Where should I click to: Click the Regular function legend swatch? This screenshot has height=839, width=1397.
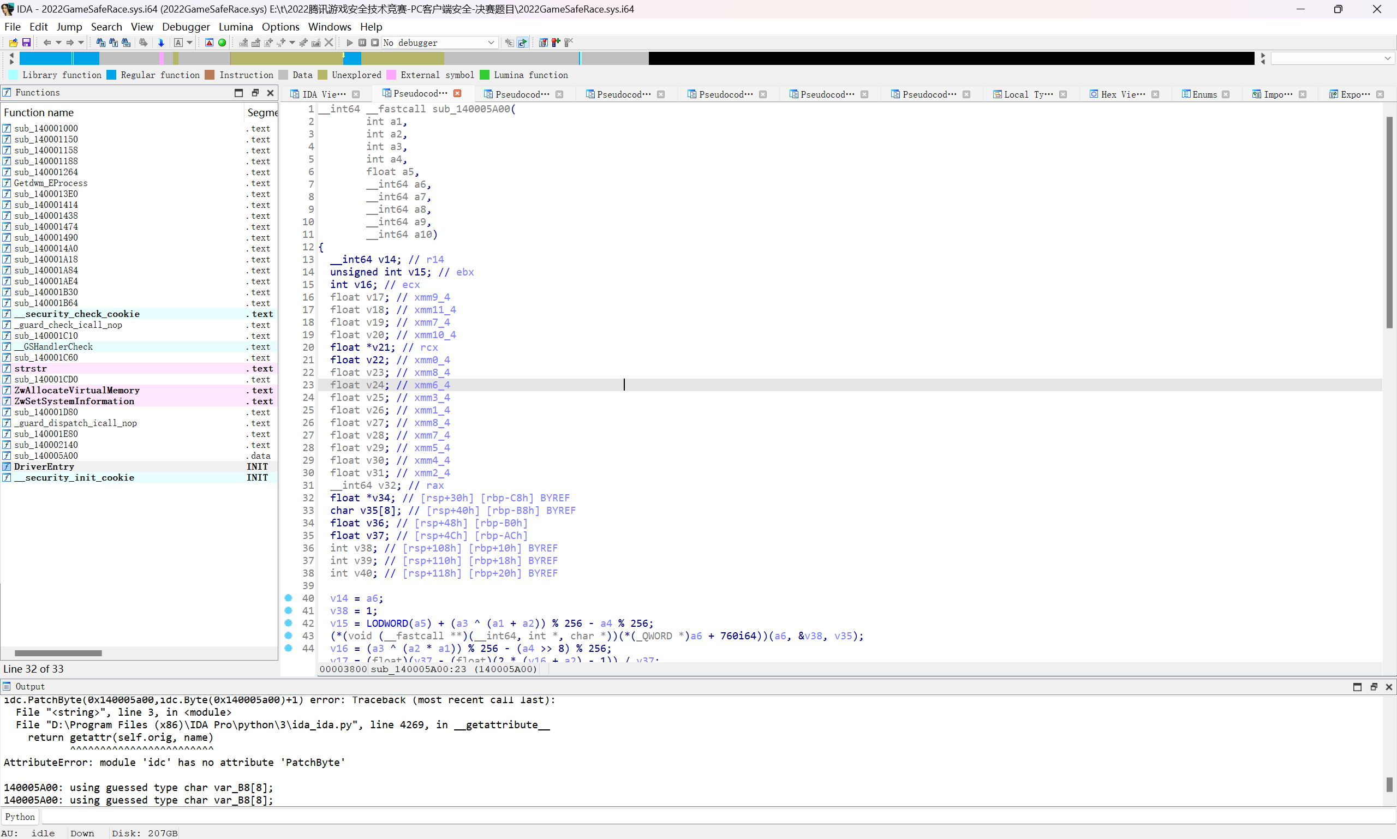[x=111, y=75]
